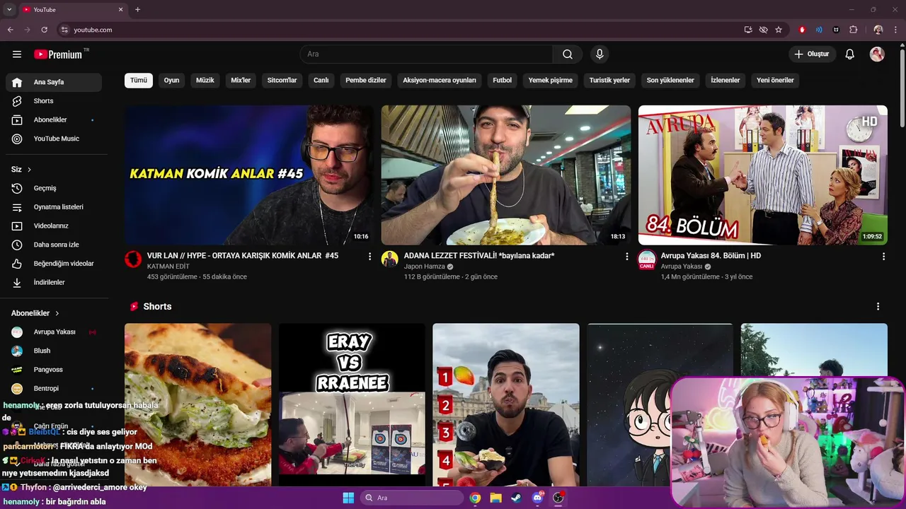The height and width of the screenshot is (509, 906).
Task: Open Videolarınız in the sidebar
Action: (54, 226)
